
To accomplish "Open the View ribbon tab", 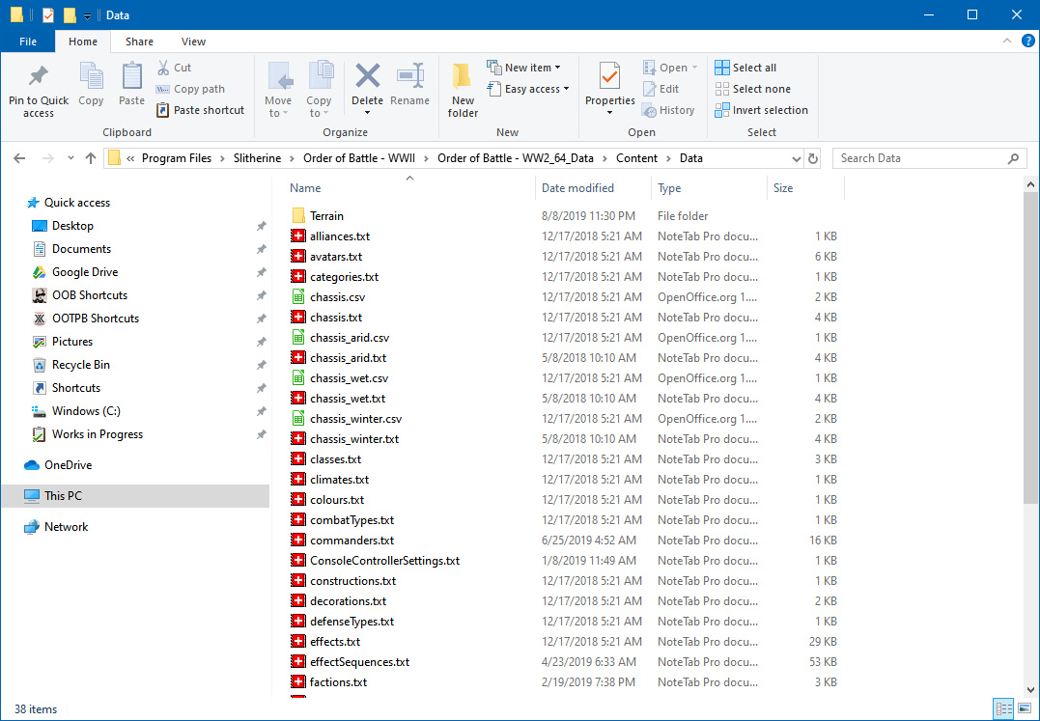I will [193, 42].
